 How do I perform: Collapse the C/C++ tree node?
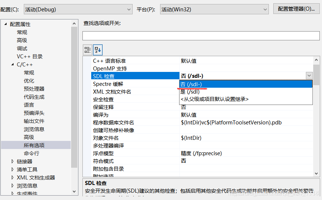[12, 64]
